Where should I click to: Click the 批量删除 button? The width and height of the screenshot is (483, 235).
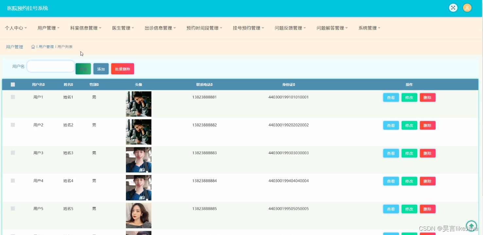click(123, 69)
